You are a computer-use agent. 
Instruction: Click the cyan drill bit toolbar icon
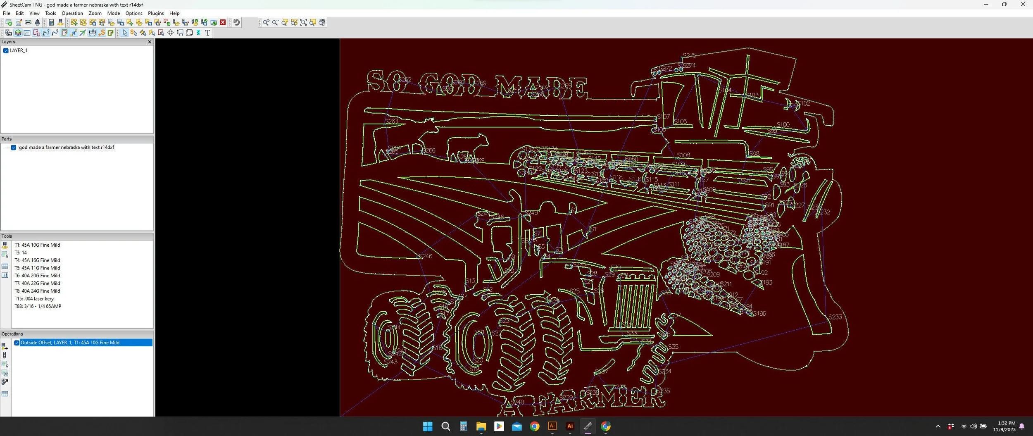[x=198, y=33]
